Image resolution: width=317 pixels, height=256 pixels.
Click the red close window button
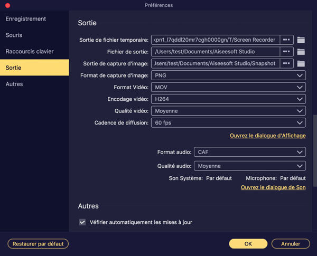click(7, 5)
